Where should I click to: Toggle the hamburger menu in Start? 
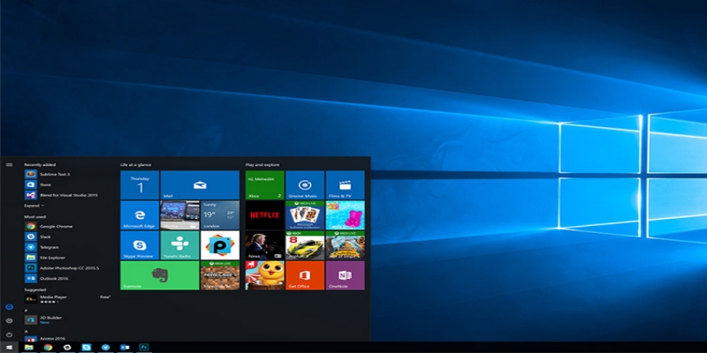click(x=9, y=164)
